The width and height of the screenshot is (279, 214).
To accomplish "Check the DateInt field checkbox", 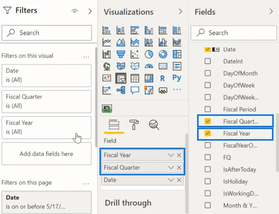I will click(x=208, y=61).
